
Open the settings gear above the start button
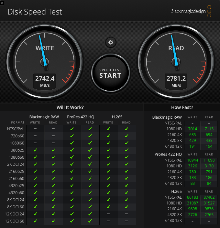point(111,42)
